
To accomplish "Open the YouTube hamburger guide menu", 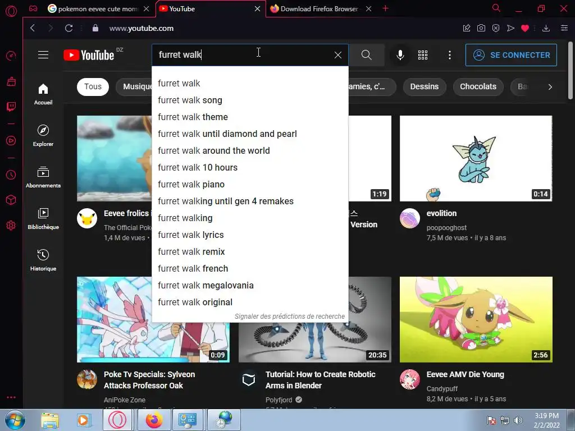I will click(x=43, y=55).
